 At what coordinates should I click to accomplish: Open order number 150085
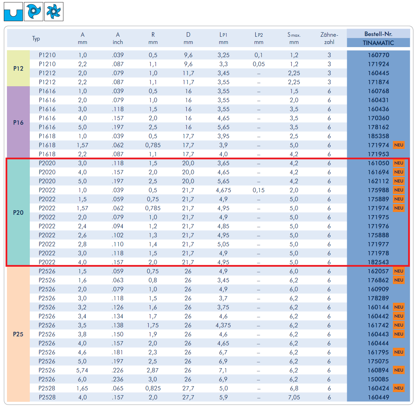pyautogui.click(x=378, y=379)
